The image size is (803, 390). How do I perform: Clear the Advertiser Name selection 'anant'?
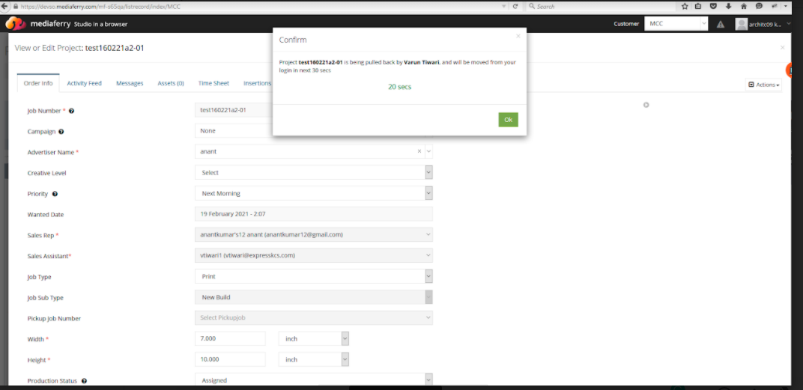tap(419, 152)
